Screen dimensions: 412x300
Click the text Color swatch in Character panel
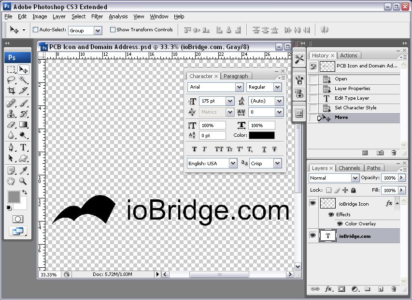pyautogui.click(x=261, y=135)
